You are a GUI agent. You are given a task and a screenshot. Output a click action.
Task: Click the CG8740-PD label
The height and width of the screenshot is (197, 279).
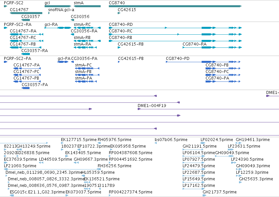pyautogui.click(x=178, y=59)
